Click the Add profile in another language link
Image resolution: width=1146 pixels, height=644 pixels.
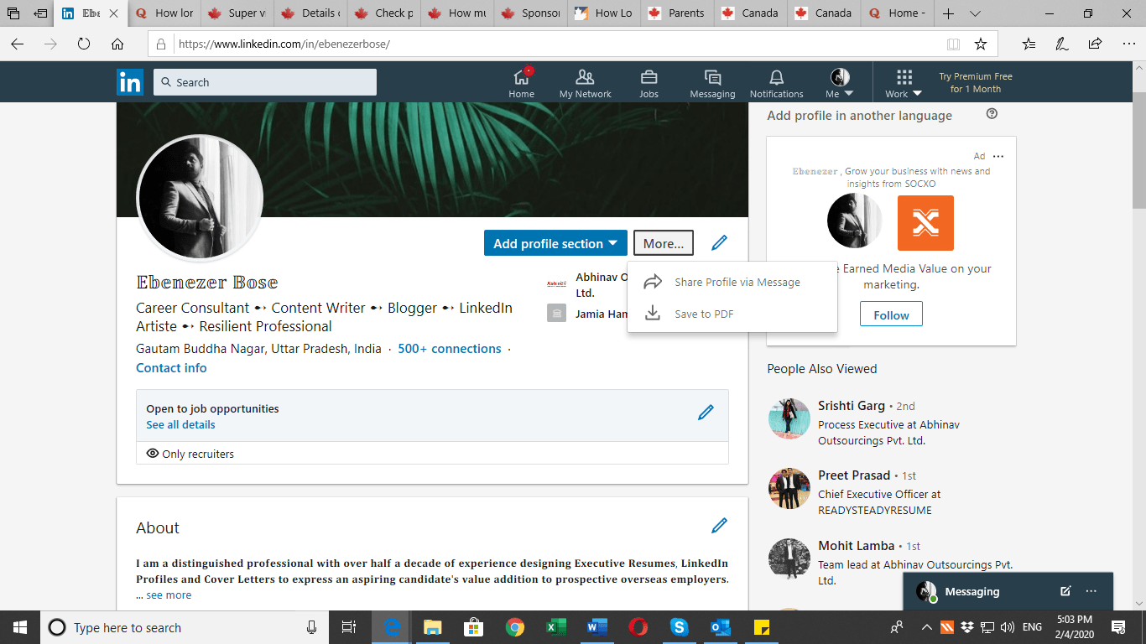859,115
